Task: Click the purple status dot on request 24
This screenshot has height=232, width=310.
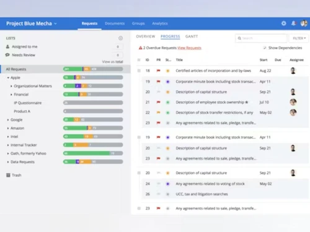Action: (x=168, y=184)
